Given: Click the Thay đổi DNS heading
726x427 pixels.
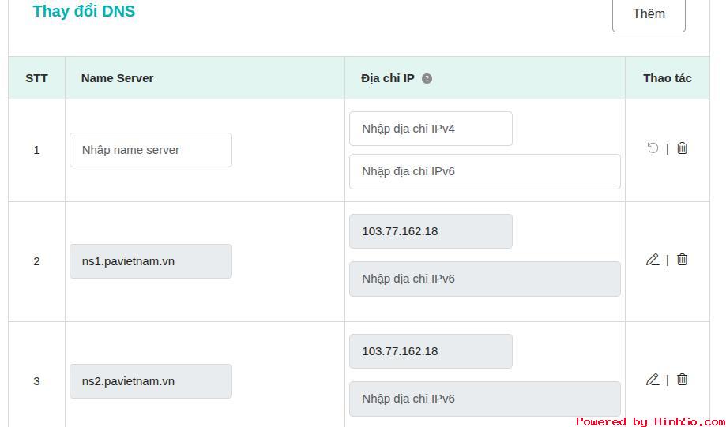Looking at the screenshot, I should click(84, 12).
